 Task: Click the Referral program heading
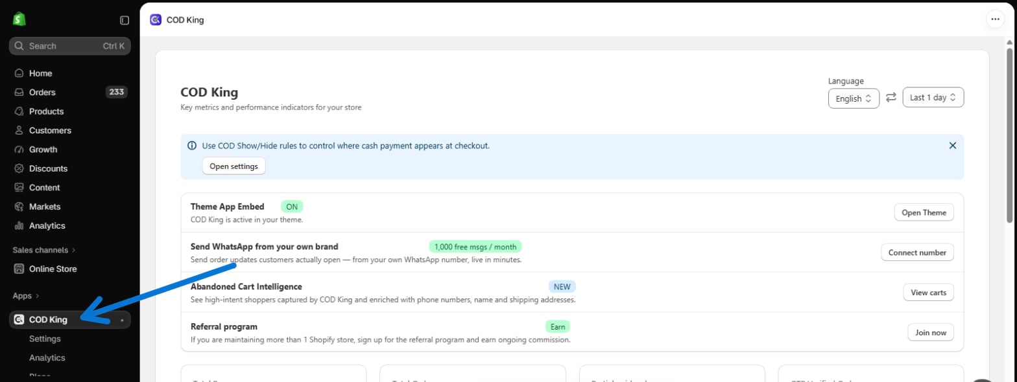coord(224,327)
